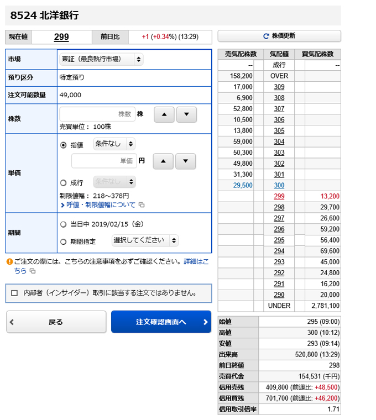Click 信用取引倍率 value 1.71
The height and width of the screenshot is (420, 376).
(333, 410)
